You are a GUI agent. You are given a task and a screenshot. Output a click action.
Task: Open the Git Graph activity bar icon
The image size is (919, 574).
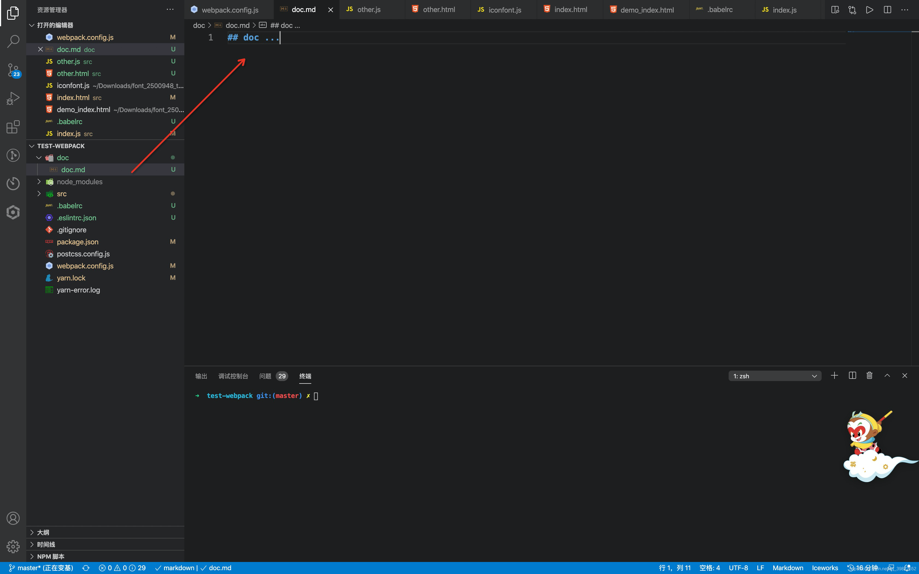click(x=13, y=155)
